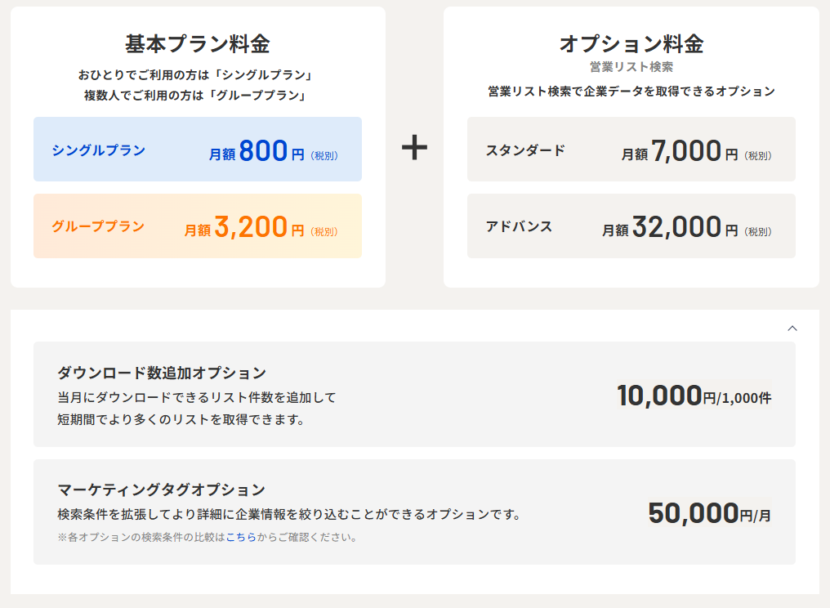The image size is (830, 608).
Task: Collapse the options panel using the chevron
Action: tap(791, 328)
